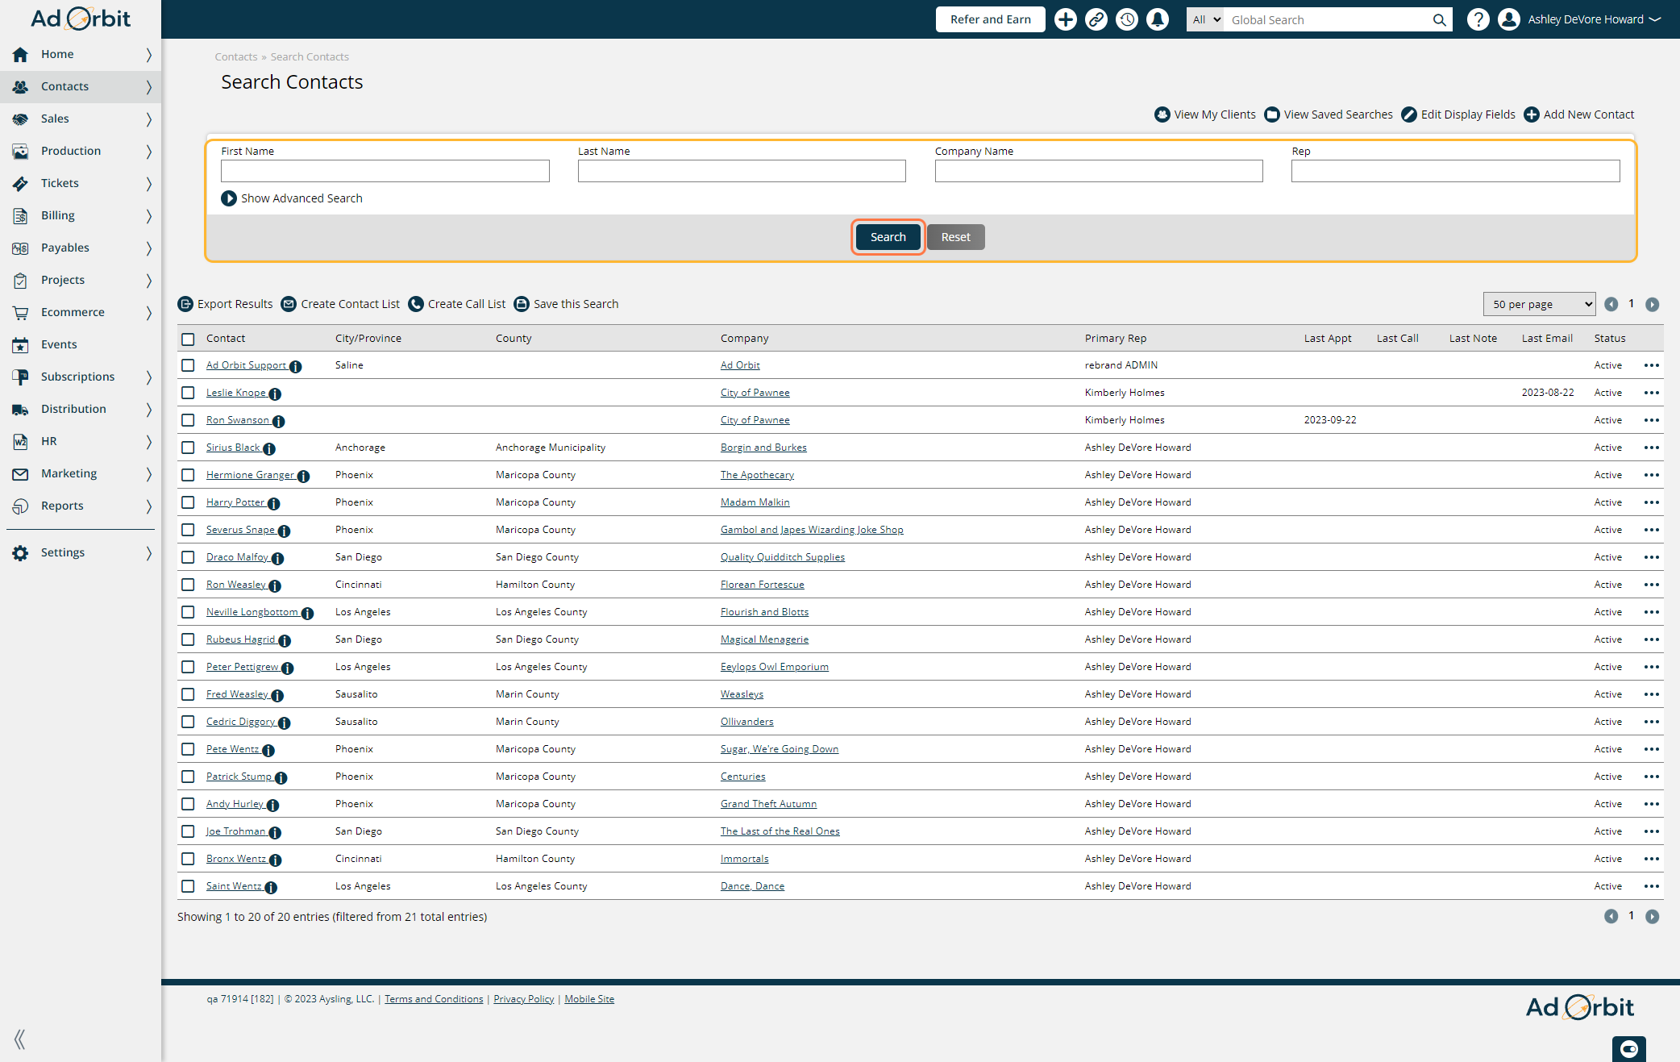Open info icon next to Leslie Knope
1680x1062 pixels.
coord(275,394)
